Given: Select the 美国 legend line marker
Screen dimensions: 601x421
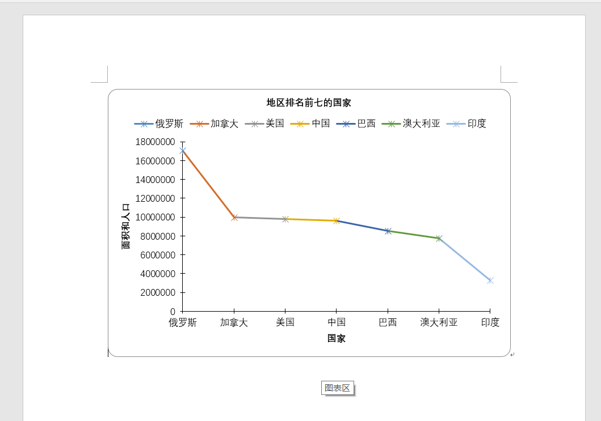Looking at the screenshot, I should pos(255,124).
